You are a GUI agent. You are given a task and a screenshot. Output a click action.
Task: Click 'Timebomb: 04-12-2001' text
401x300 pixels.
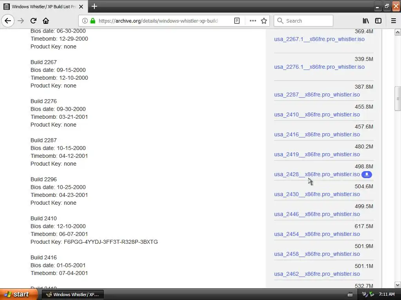(59, 156)
